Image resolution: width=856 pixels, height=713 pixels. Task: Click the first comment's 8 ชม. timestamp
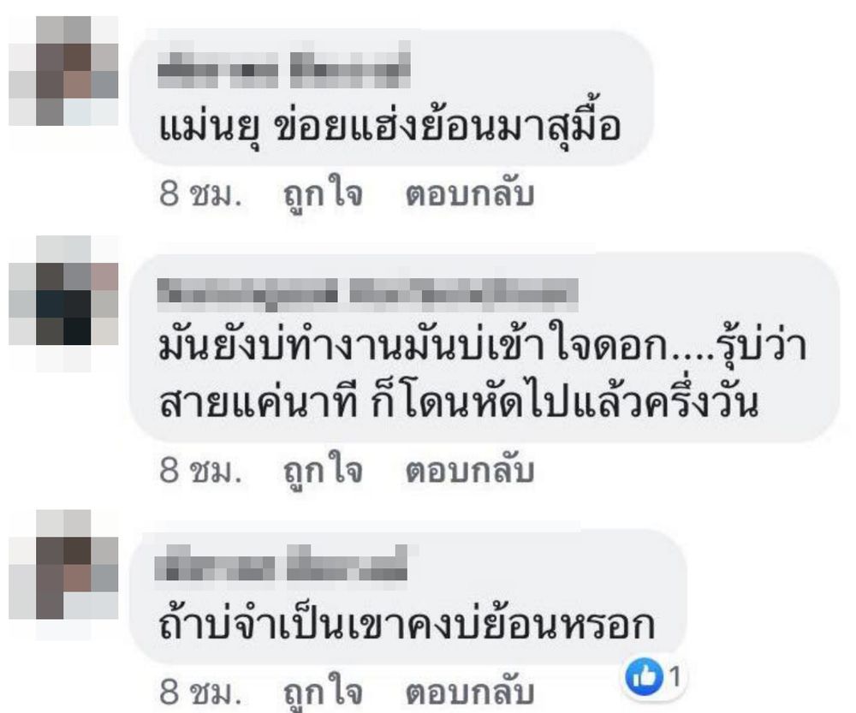pyautogui.click(x=200, y=194)
